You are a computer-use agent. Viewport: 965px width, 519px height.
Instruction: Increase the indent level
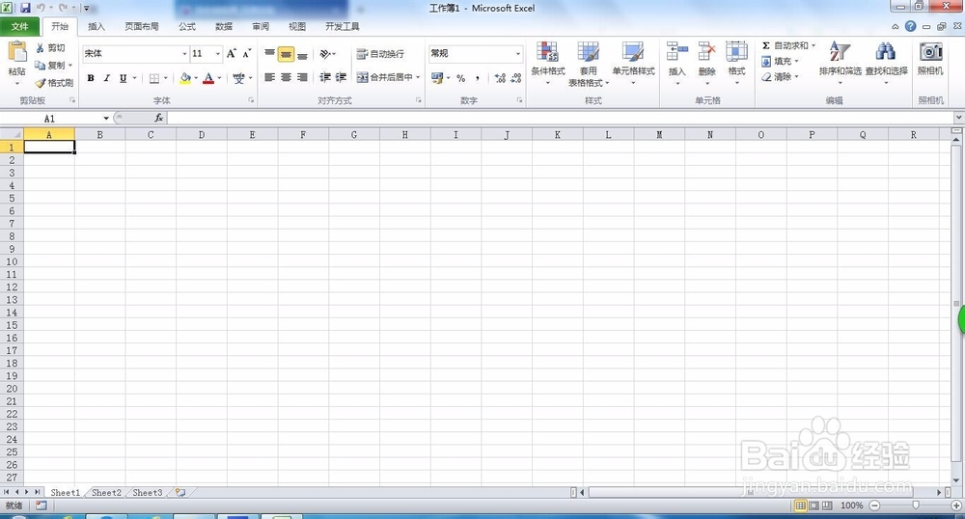tap(341, 77)
